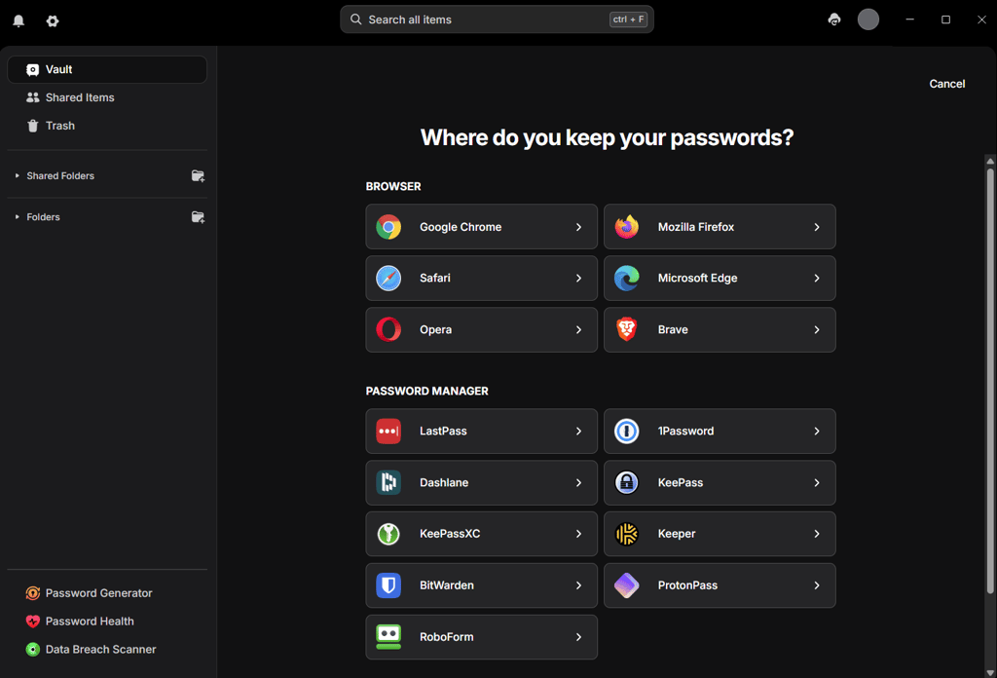
Task: Add a new folder icon beside Folders
Action: pos(199,217)
